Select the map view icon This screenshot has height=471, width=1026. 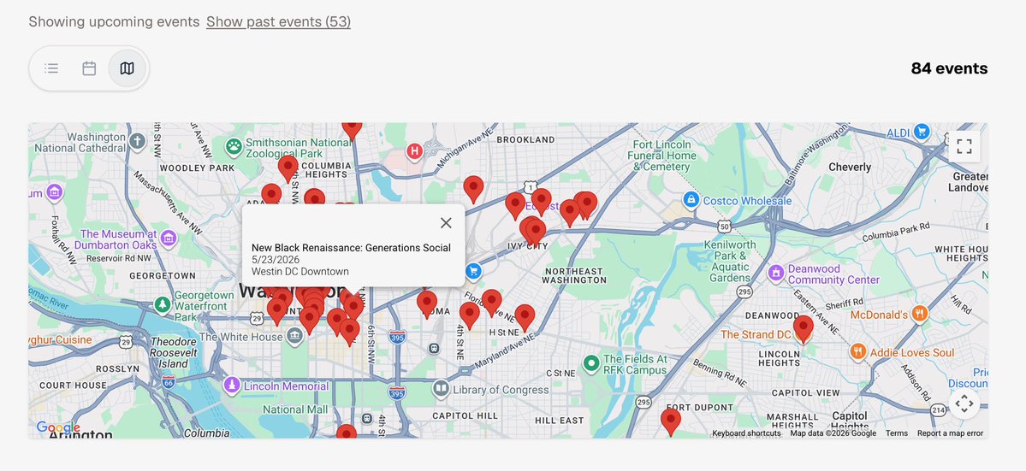point(127,68)
